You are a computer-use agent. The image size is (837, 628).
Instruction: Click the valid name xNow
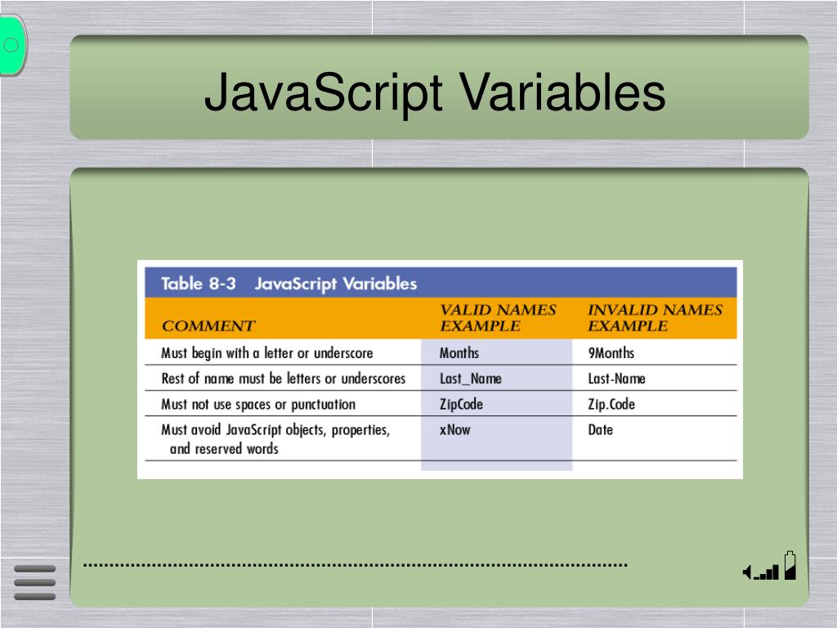[454, 430]
